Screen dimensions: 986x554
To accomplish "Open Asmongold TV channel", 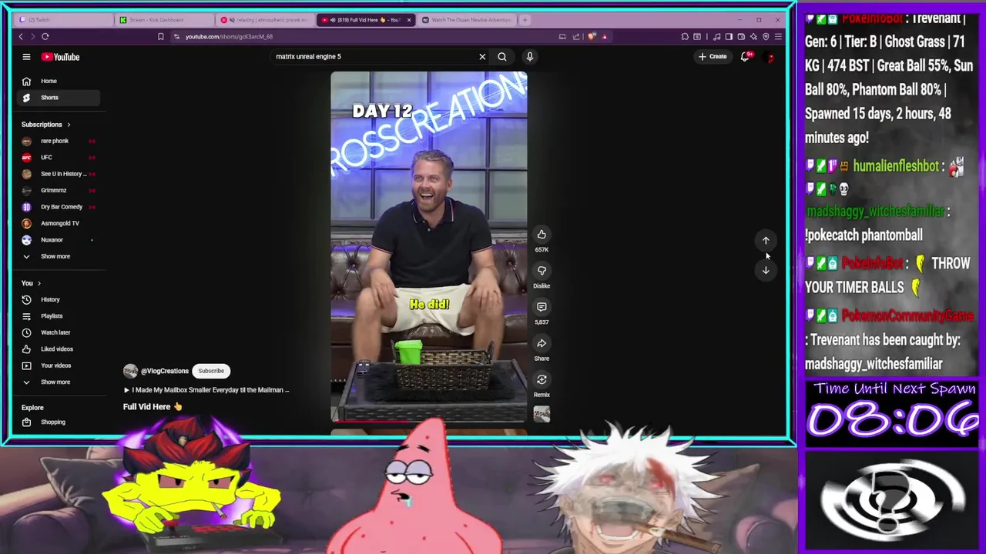I will click(x=59, y=223).
